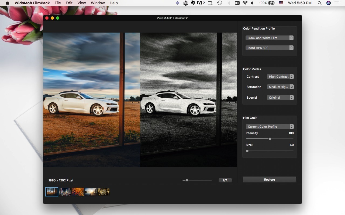Open the Ilford HPS 800 film dropdown

coord(269,48)
